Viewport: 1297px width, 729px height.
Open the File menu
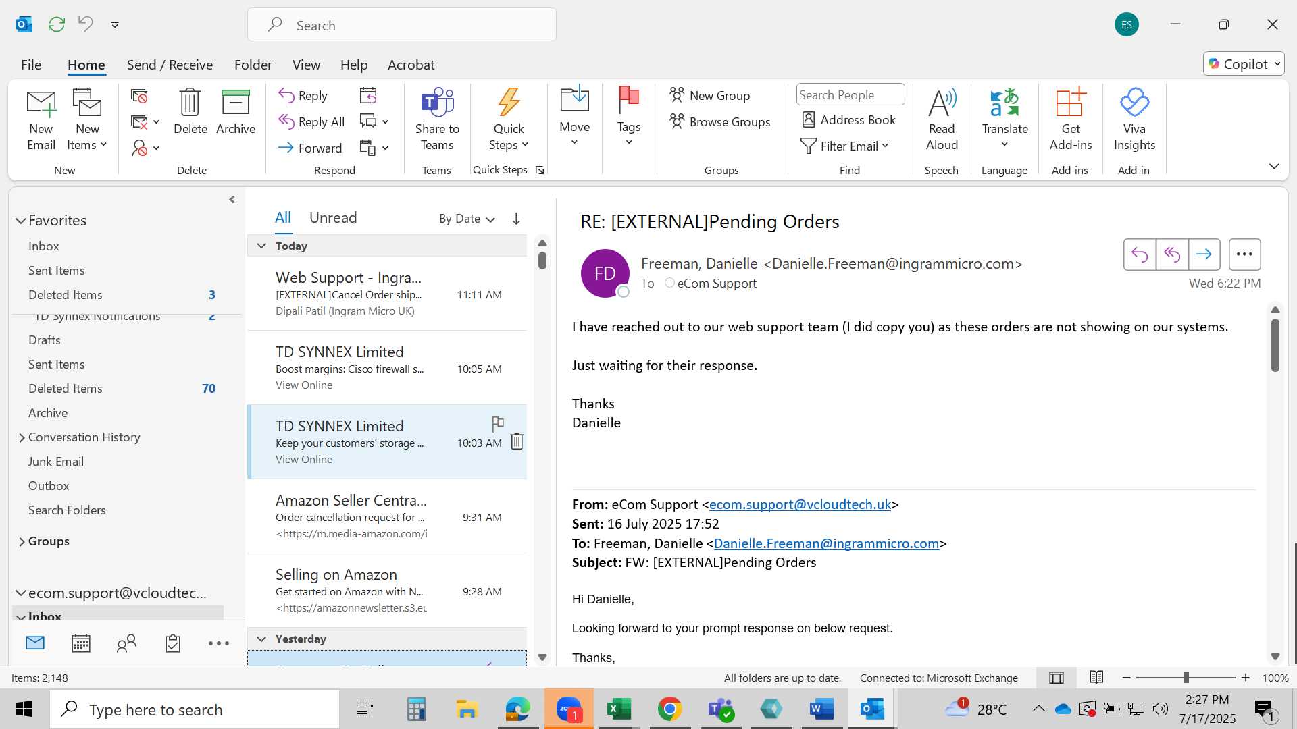pyautogui.click(x=31, y=65)
